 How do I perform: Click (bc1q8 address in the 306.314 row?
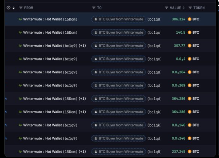click(154, 19)
